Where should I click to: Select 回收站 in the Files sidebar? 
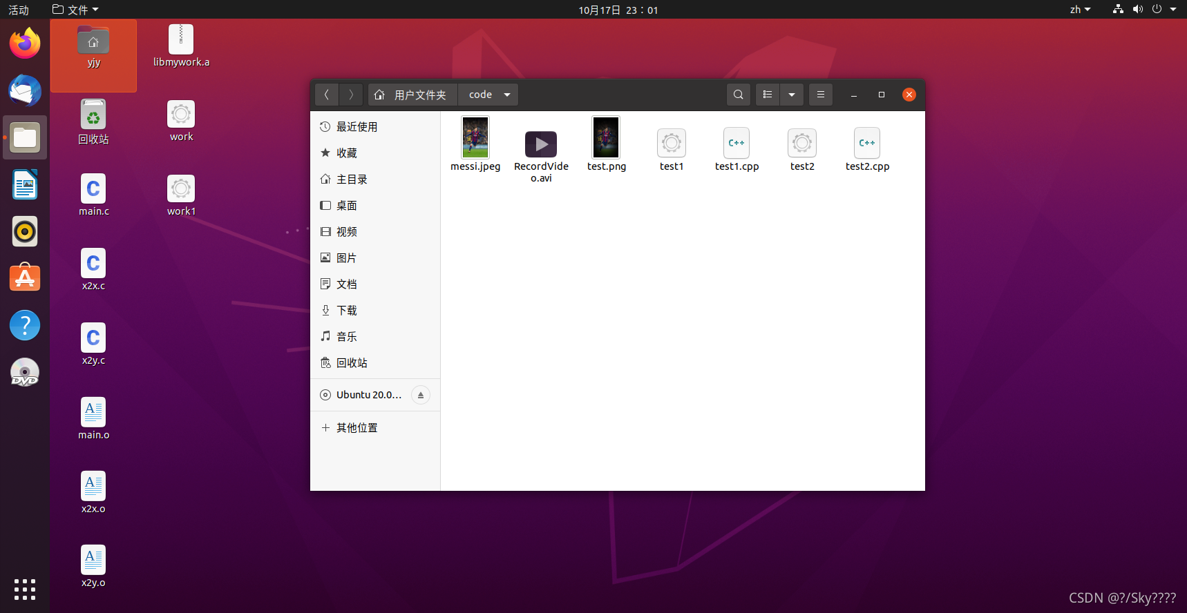pos(375,363)
